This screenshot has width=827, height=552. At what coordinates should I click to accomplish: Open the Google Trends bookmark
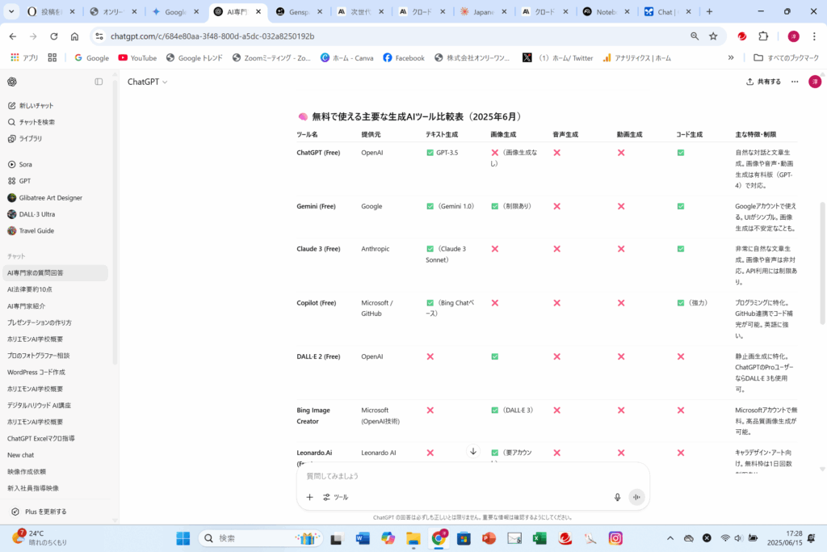tap(194, 58)
